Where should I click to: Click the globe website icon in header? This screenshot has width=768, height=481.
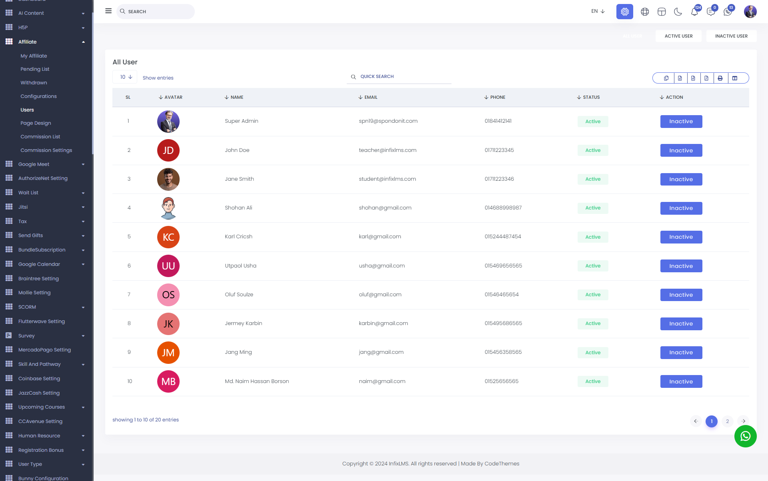click(645, 12)
